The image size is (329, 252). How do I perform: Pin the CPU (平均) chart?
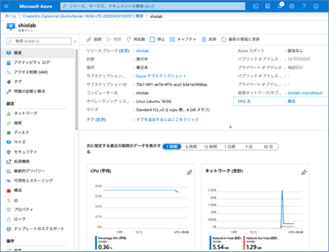pos(189,172)
